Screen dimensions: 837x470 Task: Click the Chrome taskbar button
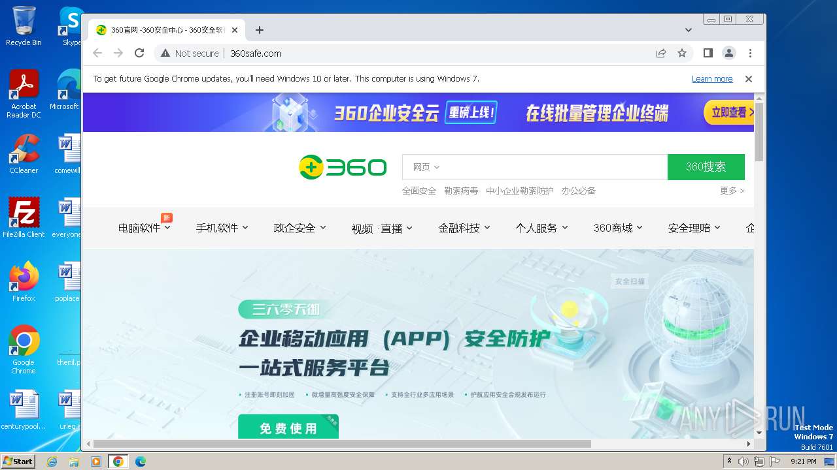(118, 462)
